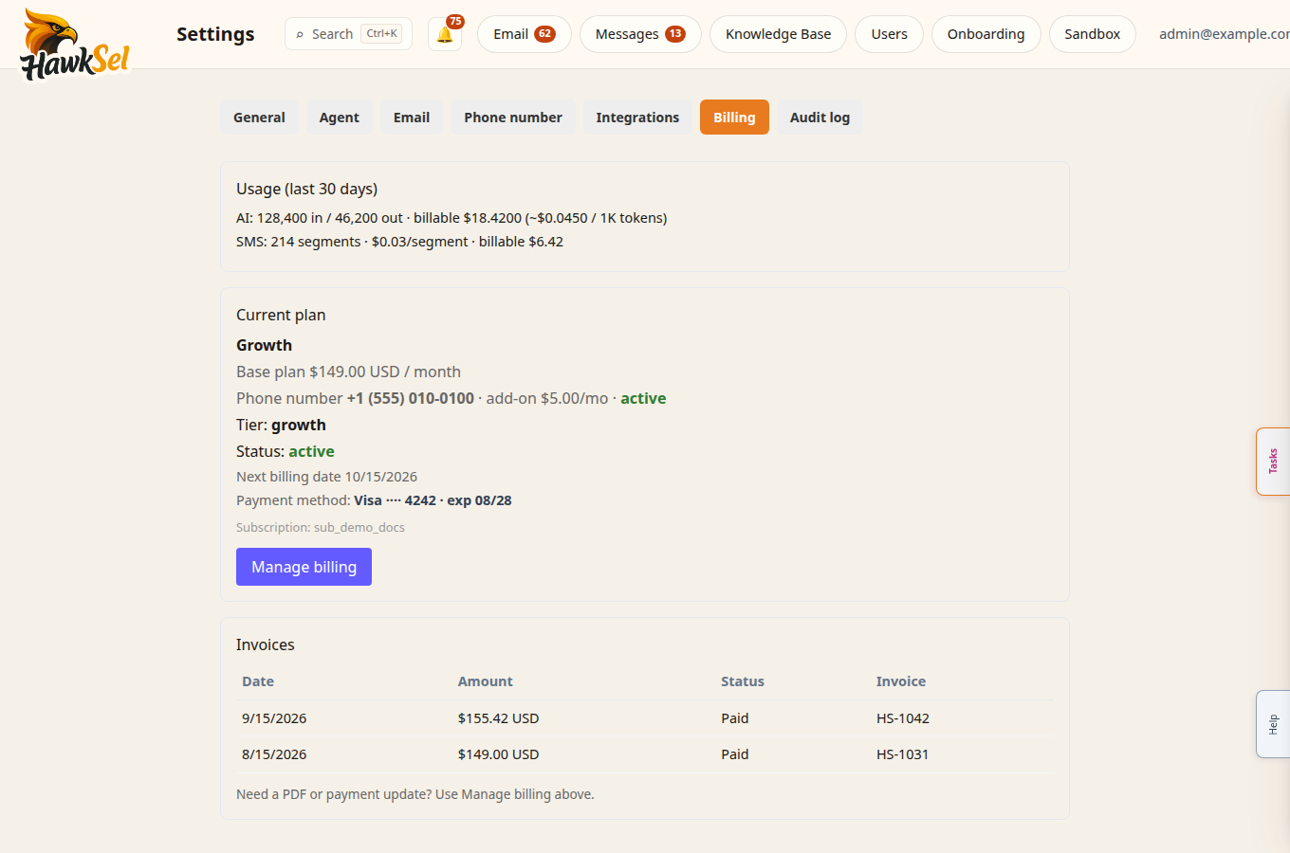
Task: Click phone number +1 (555) 010-0100
Action: point(411,398)
